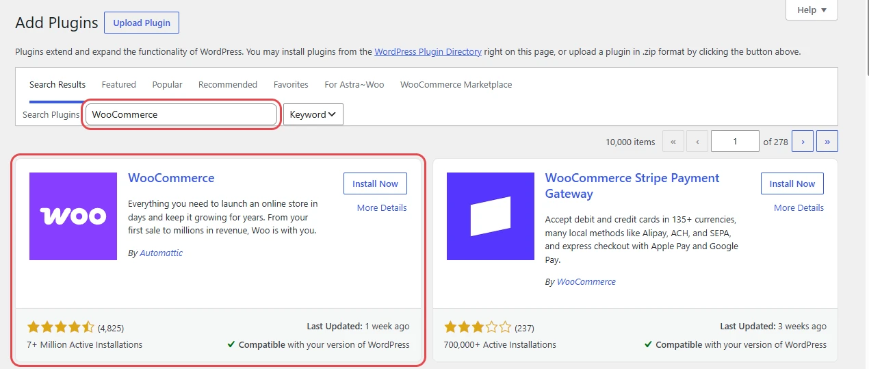
Task: Click the WooCommerce star rating
Action: pyautogui.click(x=61, y=327)
